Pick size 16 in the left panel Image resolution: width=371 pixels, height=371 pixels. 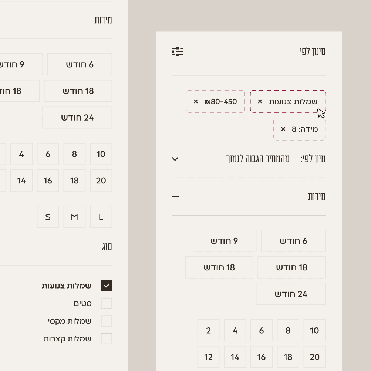(x=48, y=181)
